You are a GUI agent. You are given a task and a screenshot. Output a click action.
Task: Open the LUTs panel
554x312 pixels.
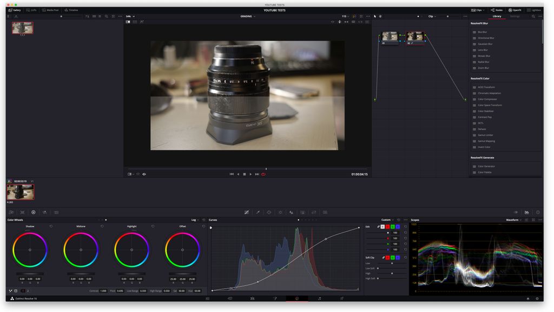click(x=32, y=10)
